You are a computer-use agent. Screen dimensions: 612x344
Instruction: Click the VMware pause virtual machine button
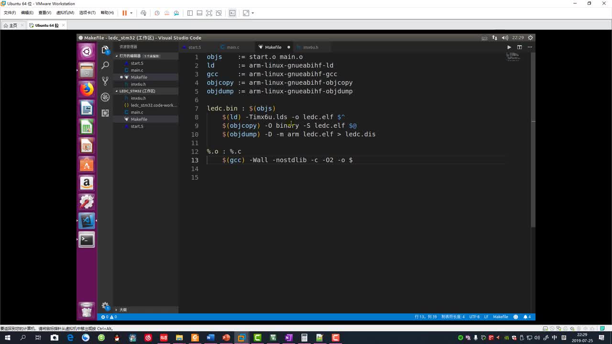(x=124, y=13)
